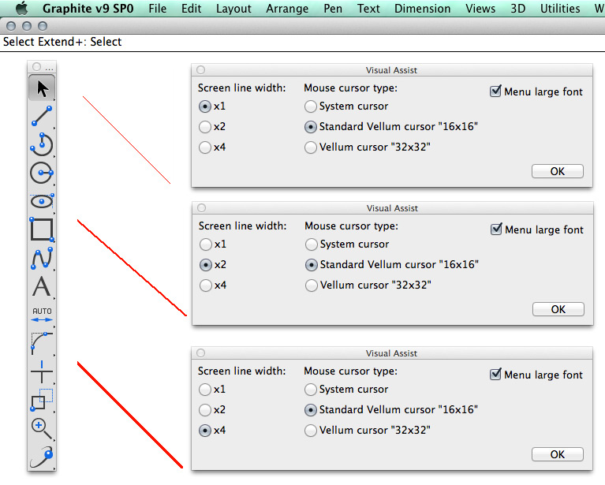Select x4 line width in middle dialog
Screen dimensions: 605x485
tap(213, 285)
